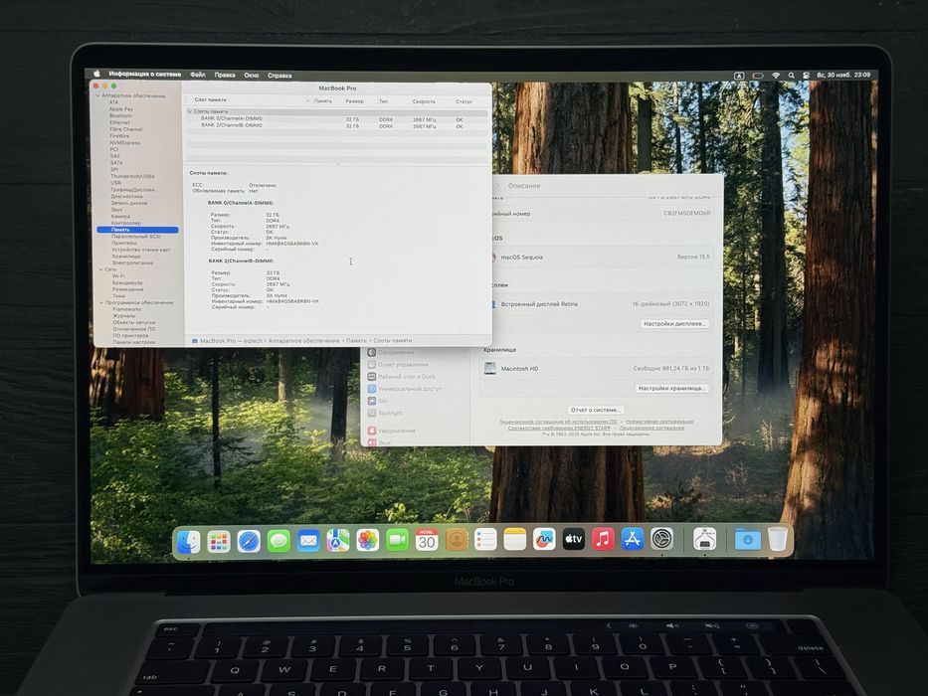Select NVMExpress in the sidebar
This screenshot has width=928, height=696.
tap(124, 142)
